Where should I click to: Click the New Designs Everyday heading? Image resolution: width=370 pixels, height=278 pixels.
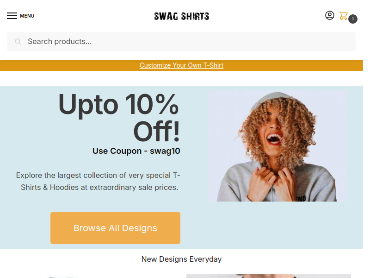coord(181,259)
